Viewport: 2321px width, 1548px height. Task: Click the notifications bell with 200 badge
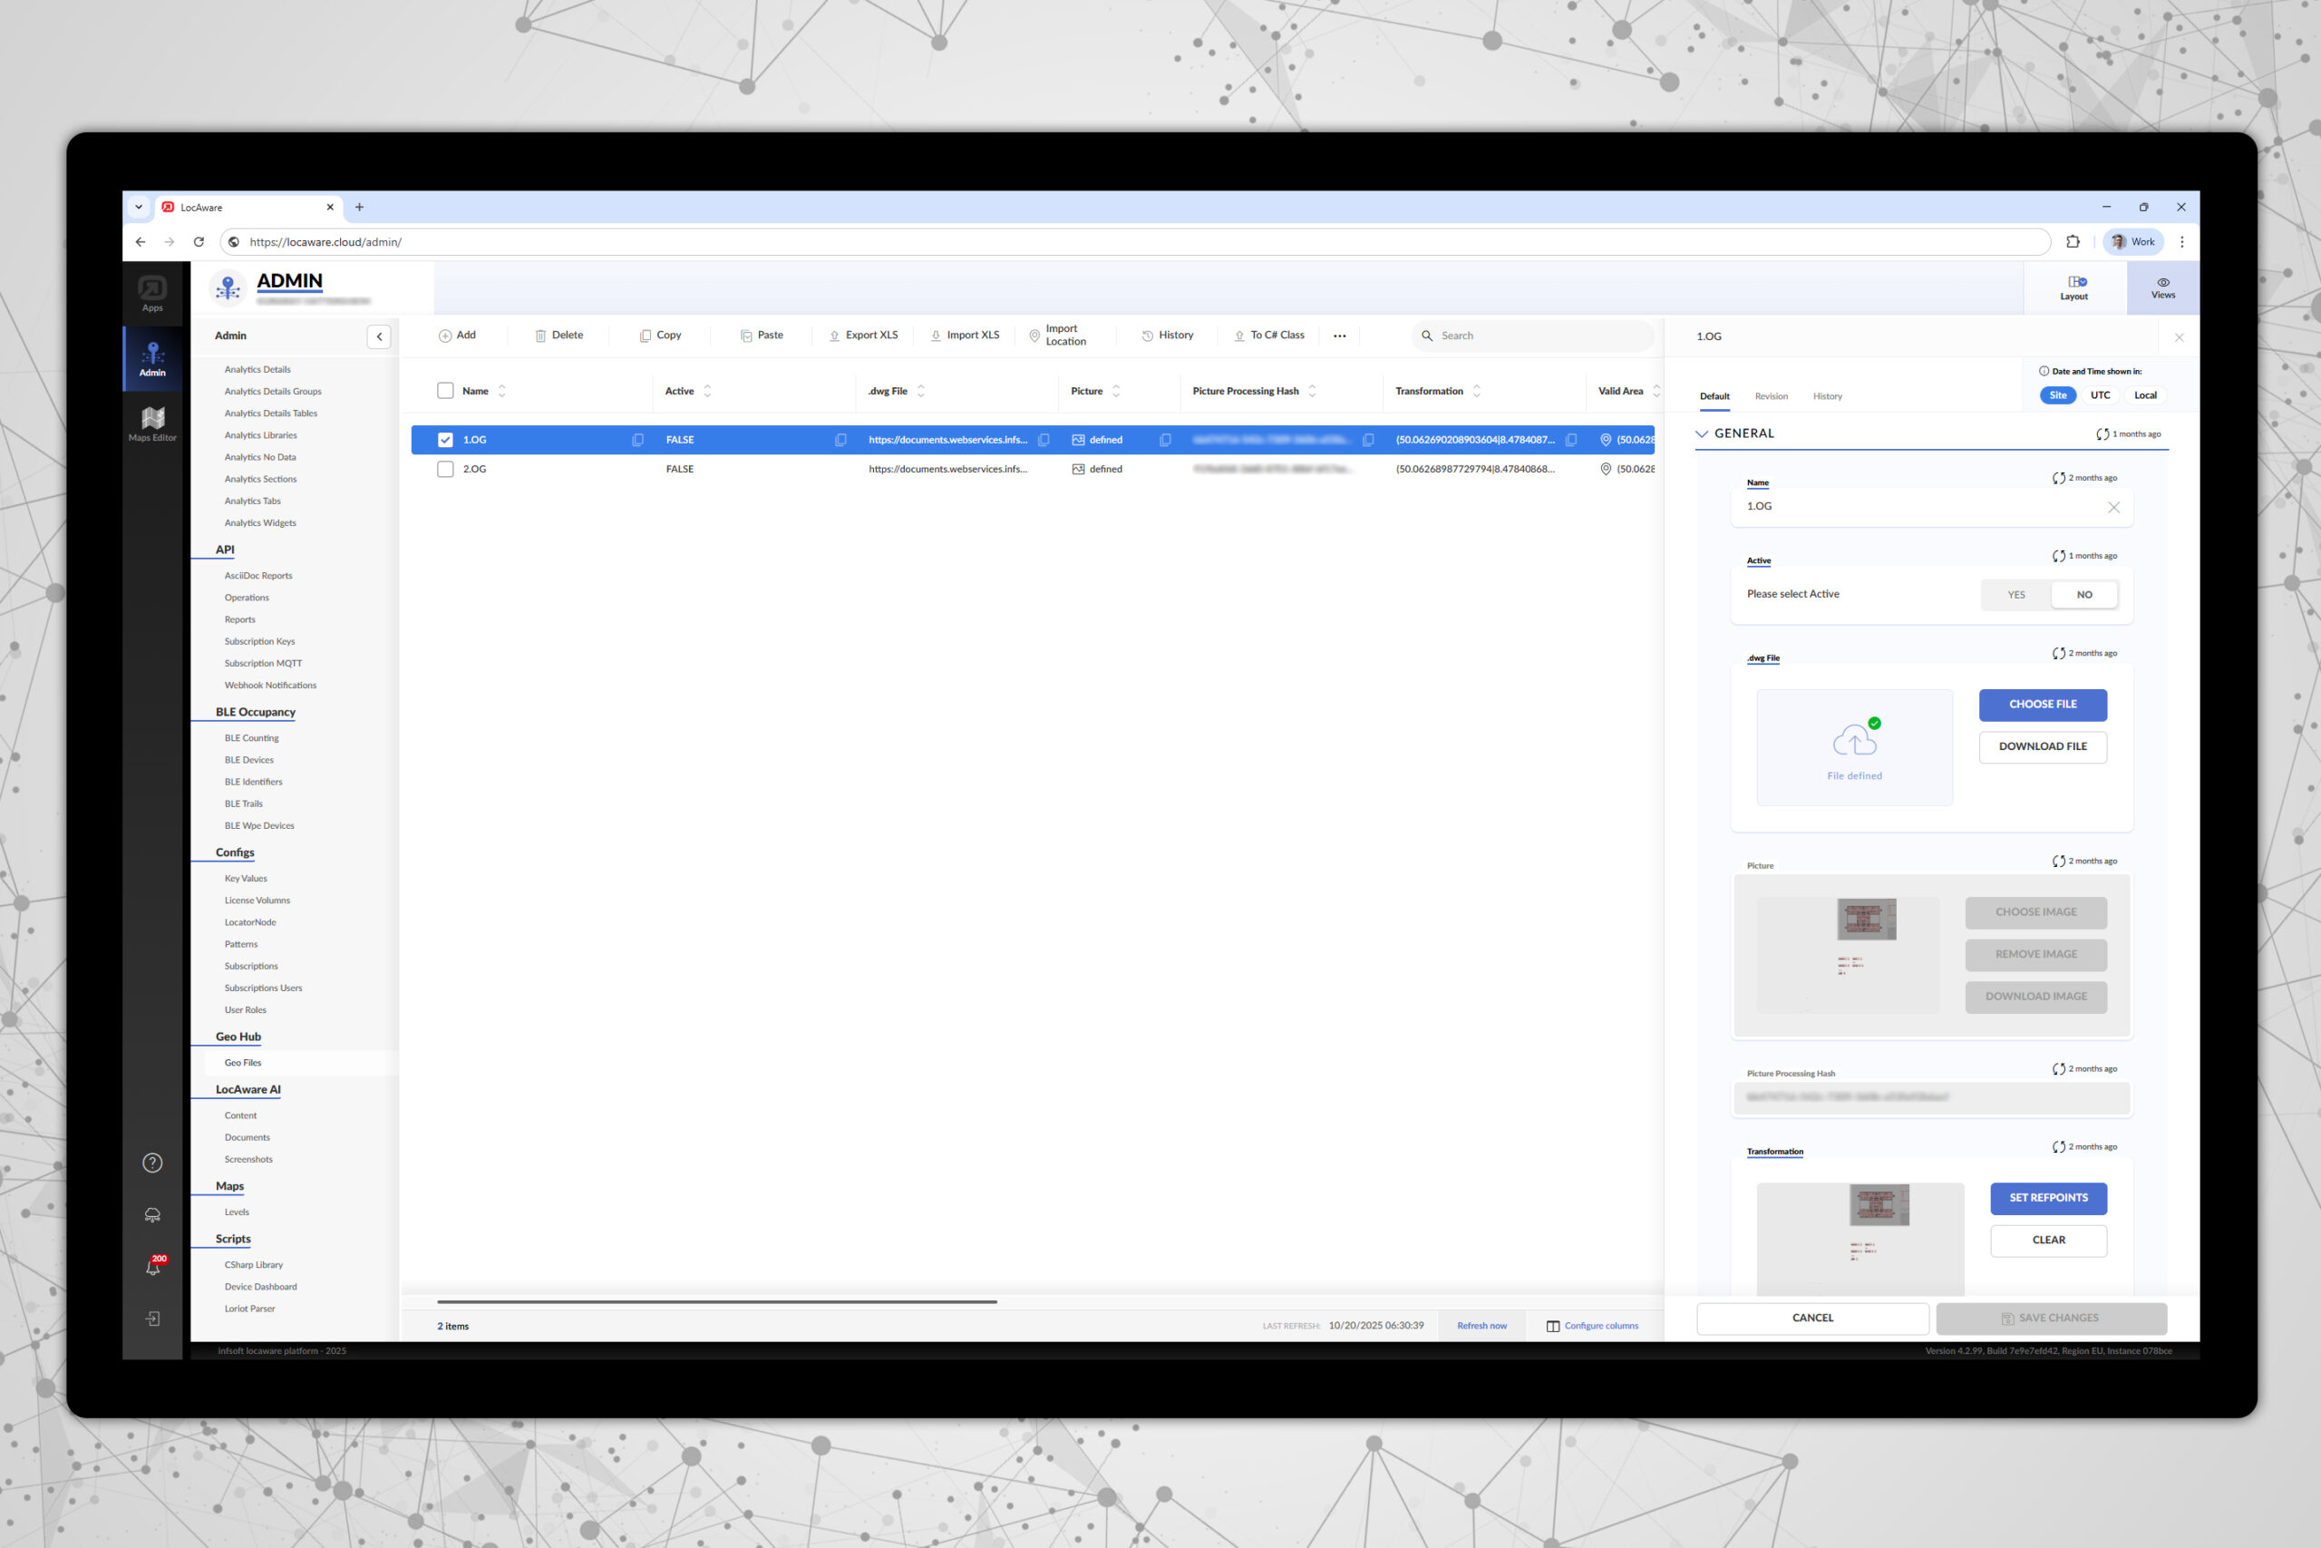click(153, 1267)
